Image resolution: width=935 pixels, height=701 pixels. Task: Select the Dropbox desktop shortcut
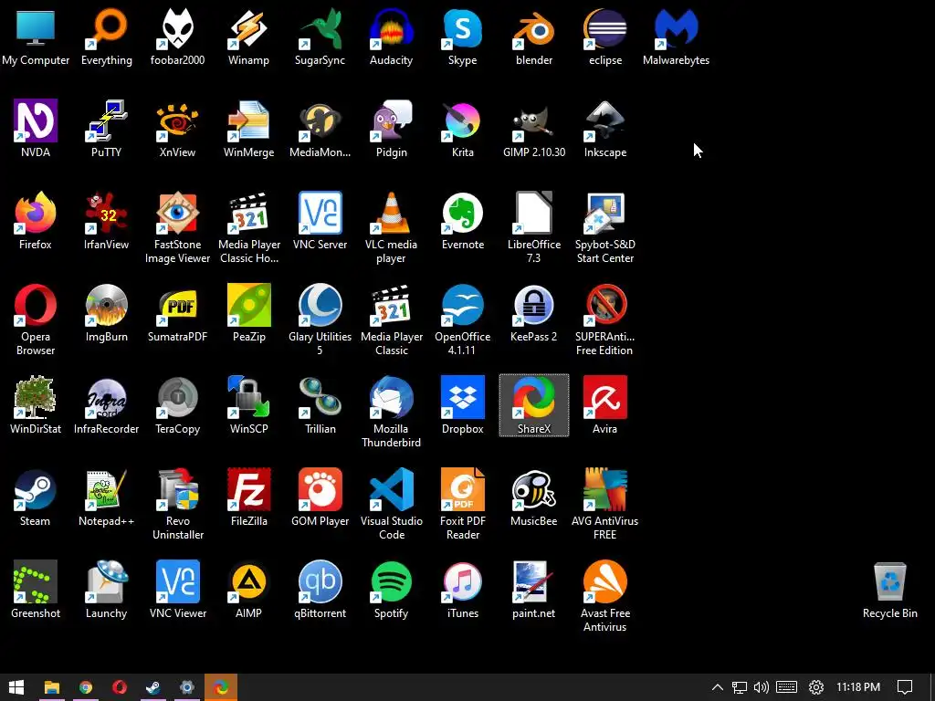pyautogui.click(x=462, y=405)
